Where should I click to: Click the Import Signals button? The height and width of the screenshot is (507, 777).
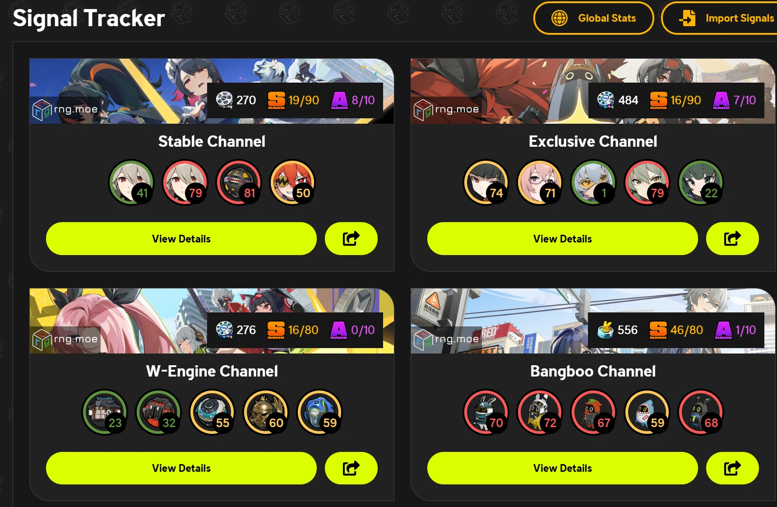click(x=720, y=18)
